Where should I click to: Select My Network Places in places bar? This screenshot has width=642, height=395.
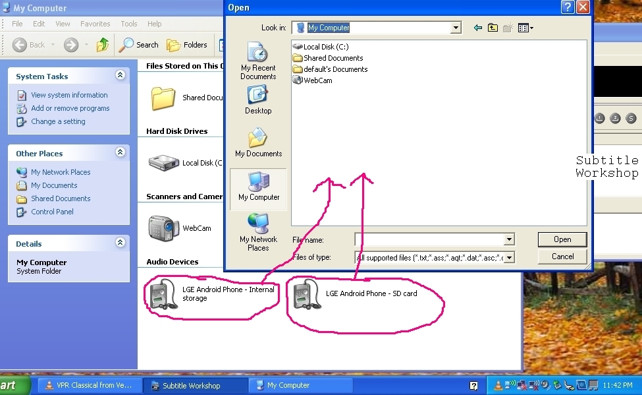point(258,232)
